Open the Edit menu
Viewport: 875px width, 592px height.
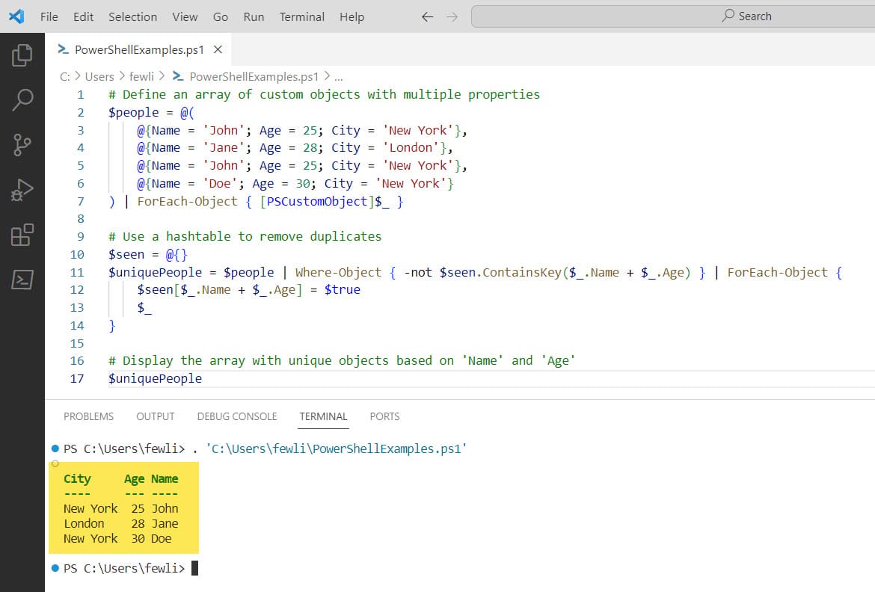coord(83,16)
